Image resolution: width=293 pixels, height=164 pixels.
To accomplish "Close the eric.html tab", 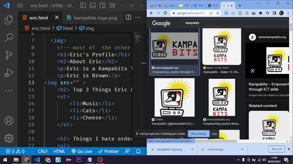I will click(x=57, y=17).
